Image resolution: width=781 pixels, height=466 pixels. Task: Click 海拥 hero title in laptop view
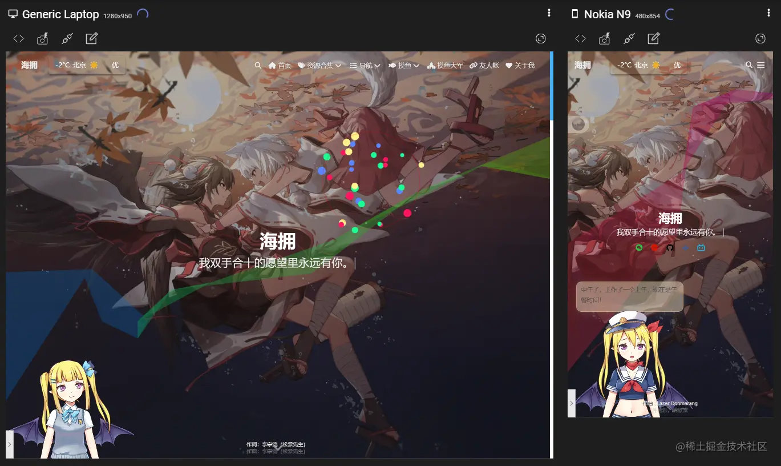tap(278, 242)
